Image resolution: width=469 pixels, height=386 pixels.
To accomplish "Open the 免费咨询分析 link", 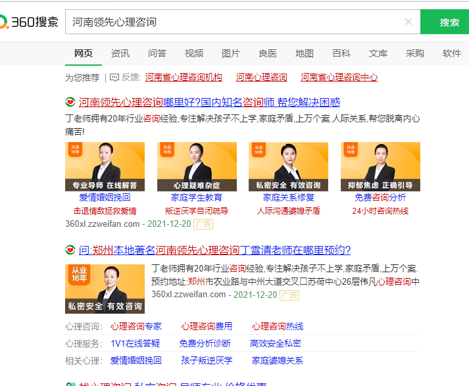I will (x=380, y=197).
